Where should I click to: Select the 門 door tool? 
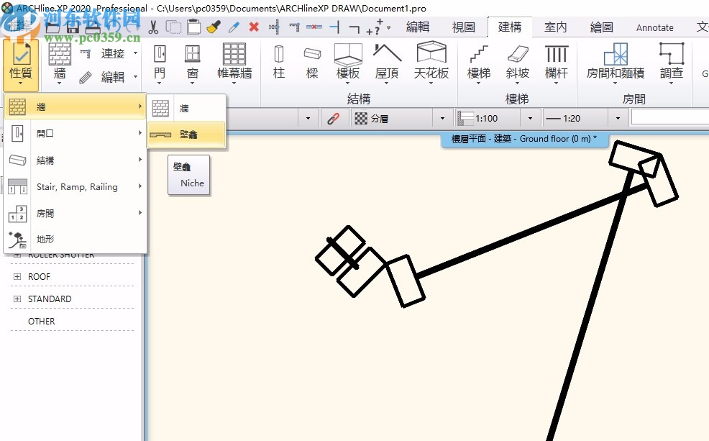(x=159, y=63)
